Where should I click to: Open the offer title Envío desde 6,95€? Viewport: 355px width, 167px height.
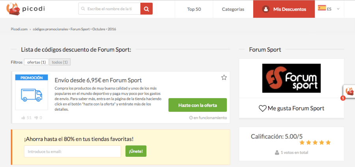click(98, 80)
